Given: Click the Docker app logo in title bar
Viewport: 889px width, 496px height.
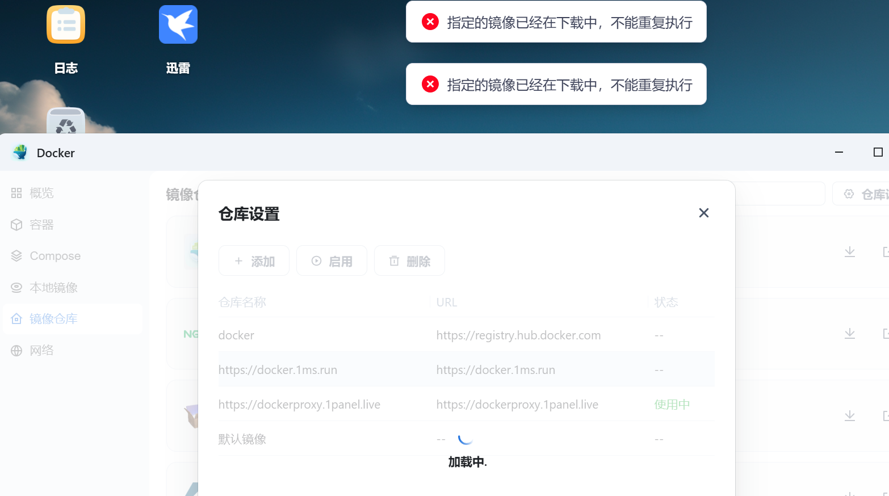Looking at the screenshot, I should 20,152.
